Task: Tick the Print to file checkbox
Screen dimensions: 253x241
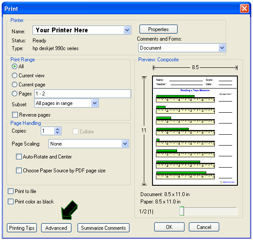Action: (x=11, y=191)
